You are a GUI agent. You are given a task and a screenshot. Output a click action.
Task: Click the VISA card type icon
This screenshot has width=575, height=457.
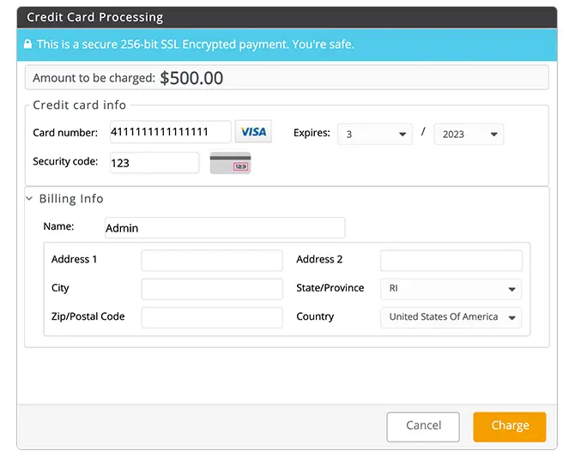tap(253, 131)
